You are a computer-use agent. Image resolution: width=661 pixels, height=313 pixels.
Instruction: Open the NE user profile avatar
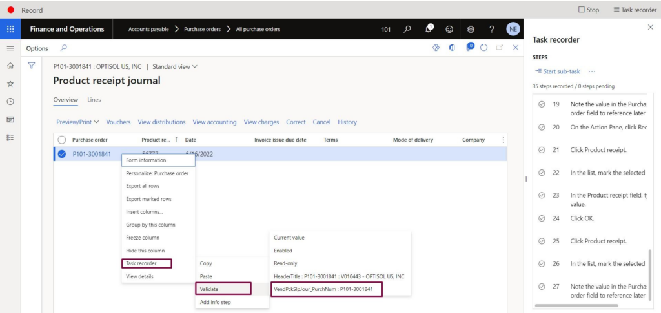(513, 29)
